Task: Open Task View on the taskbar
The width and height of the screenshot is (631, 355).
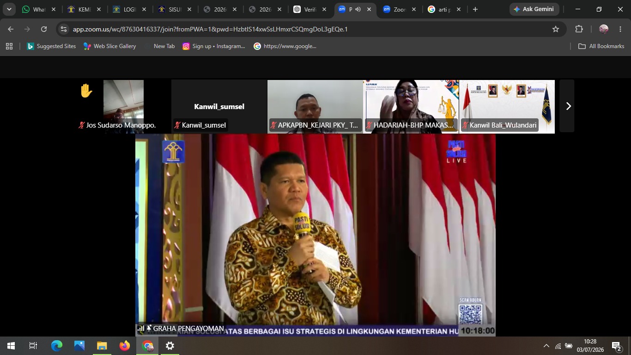Action: click(33, 346)
